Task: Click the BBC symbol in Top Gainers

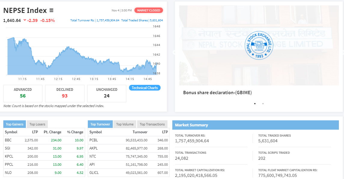Action: [x=8, y=140]
